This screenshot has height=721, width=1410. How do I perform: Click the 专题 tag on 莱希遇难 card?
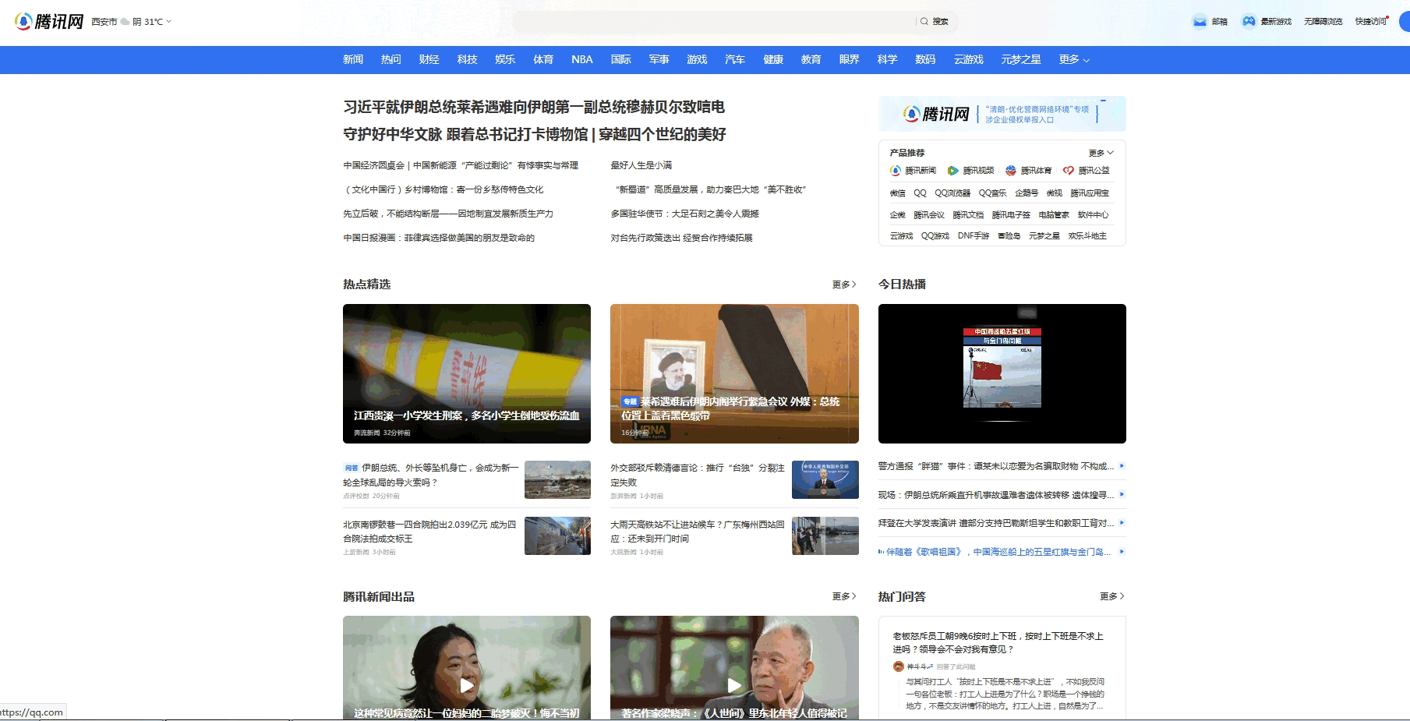click(x=630, y=402)
